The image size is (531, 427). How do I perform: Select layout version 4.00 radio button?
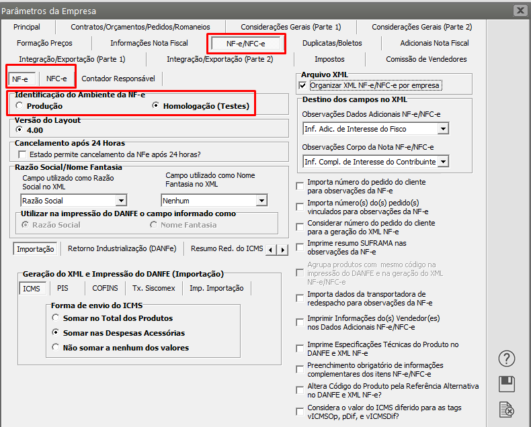tap(19, 130)
